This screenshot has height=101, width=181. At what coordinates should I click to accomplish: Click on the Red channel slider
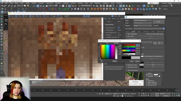point(129,45)
